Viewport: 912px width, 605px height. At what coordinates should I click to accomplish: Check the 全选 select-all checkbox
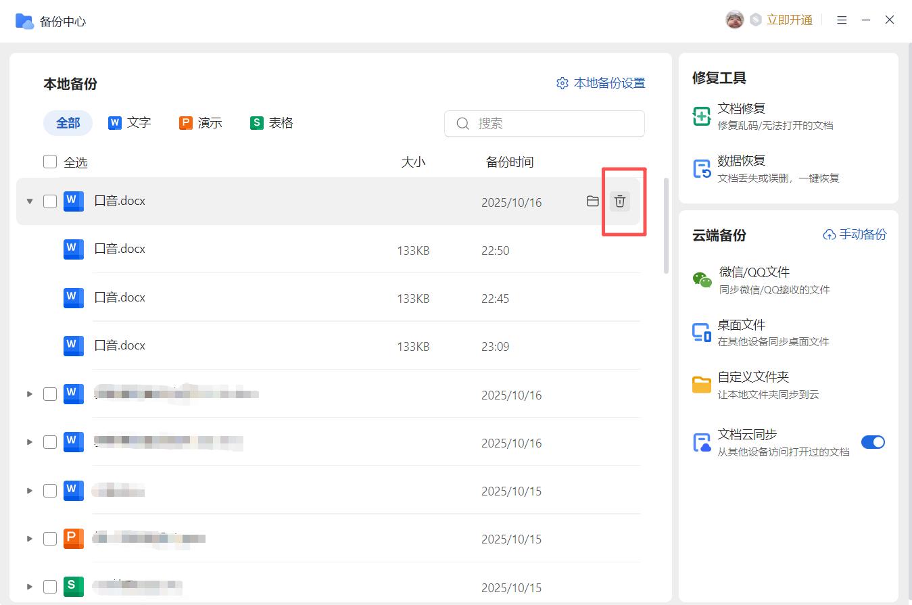(x=50, y=162)
